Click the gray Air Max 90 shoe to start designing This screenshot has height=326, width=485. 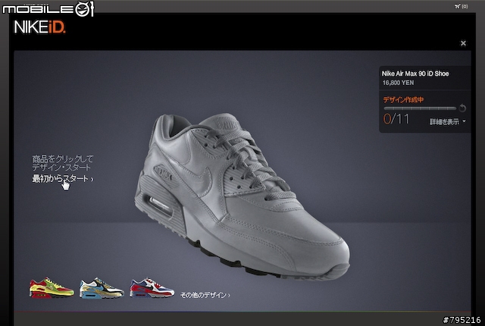point(242,196)
